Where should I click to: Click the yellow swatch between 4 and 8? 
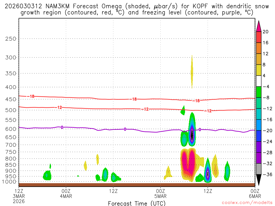pyautogui.click(x=259, y=70)
